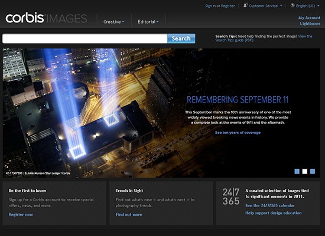The width and height of the screenshot is (325, 236).
Task: Click Find out more under Trends in Sight
Action: (129, 215)
